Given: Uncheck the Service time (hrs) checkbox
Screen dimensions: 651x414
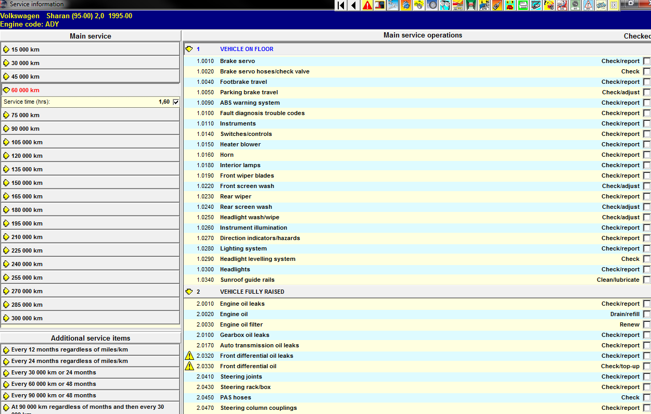Looking at the screenshot, I should (x=176, y=102).
